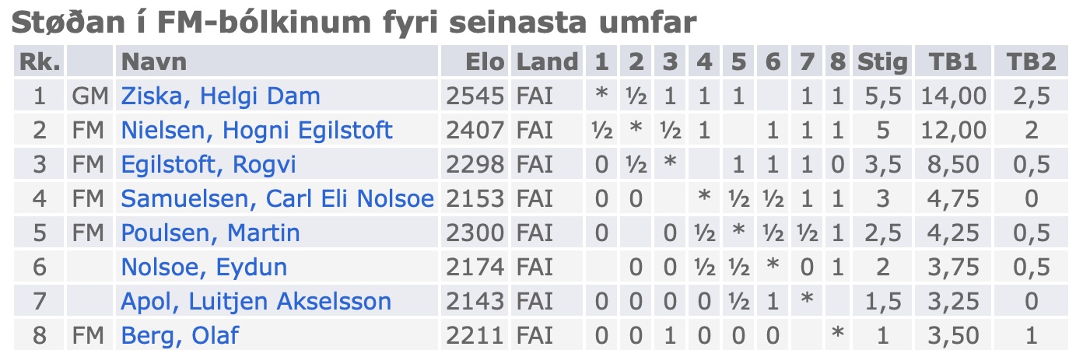Open player link Ziska, Helgi Dam
The width and height of the screenshot is (1083, 364).
[x=220, y=96]
